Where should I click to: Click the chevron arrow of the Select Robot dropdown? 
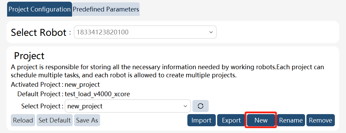click(x=211, y=32)
